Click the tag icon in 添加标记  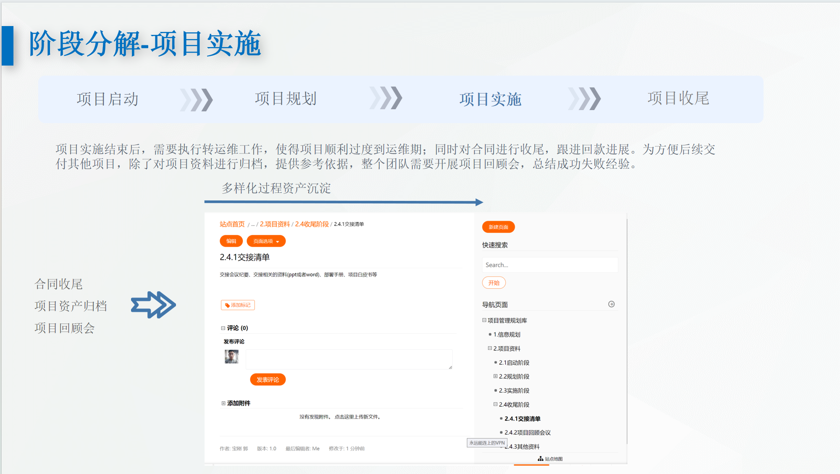pos(227,305)
